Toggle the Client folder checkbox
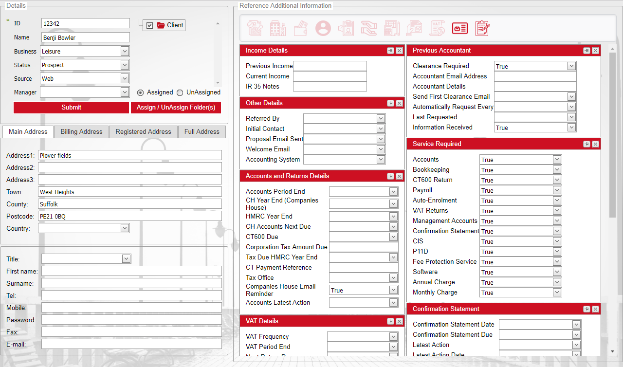Image resolution: width=623 pixels, height=367 pixels. point(149,25)
